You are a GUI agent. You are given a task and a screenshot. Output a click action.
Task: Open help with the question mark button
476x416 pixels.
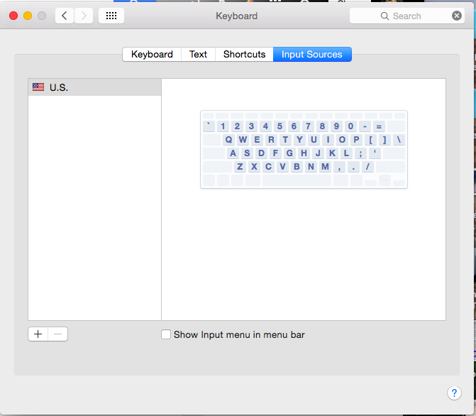[454, 393]
